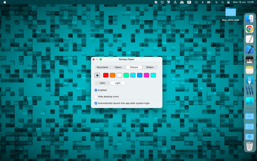Uncheck automatically launch this app after system login
The width and height of the screenshot is (257, 161).
pyautogui.click(x=96, y=103)
